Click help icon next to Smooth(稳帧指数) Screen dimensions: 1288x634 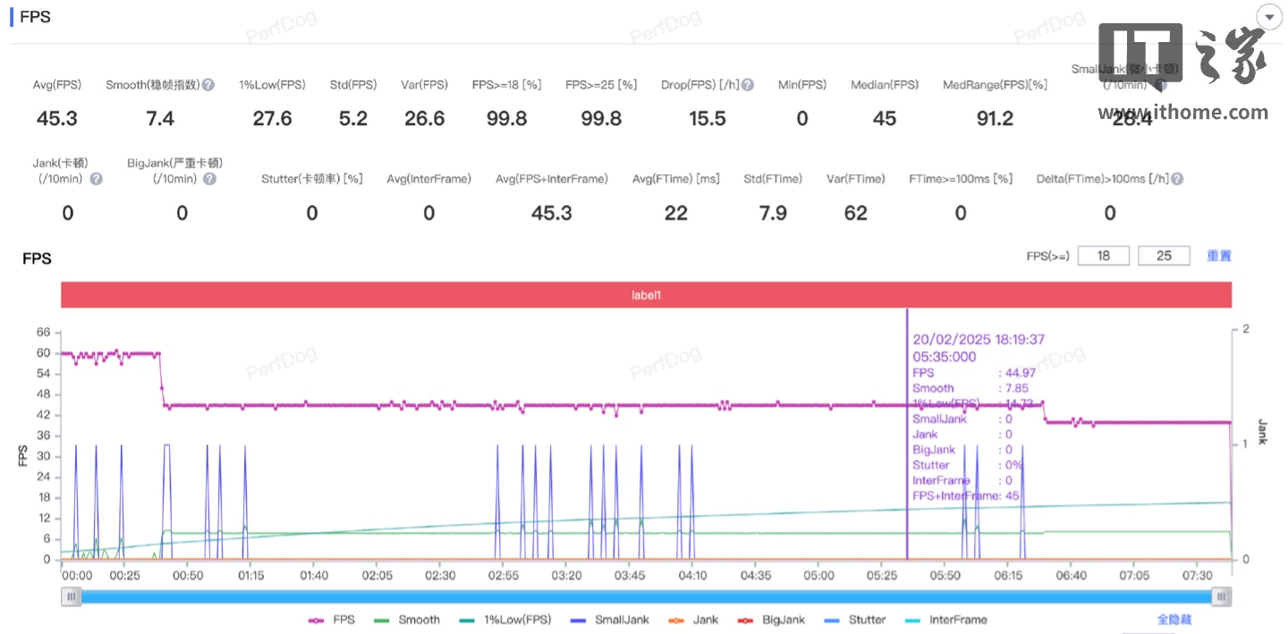click(x=208, y=85)
